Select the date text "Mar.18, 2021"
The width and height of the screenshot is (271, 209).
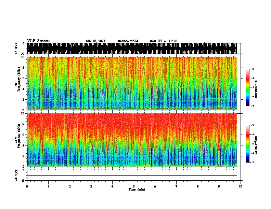coord(95,41)
